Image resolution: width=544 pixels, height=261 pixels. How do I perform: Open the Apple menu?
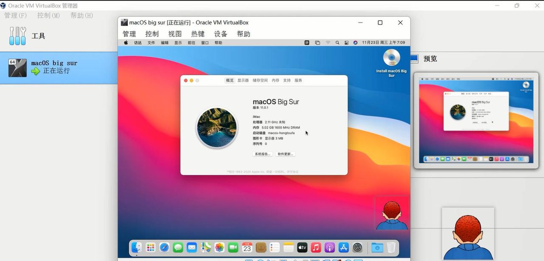point(126,43)
